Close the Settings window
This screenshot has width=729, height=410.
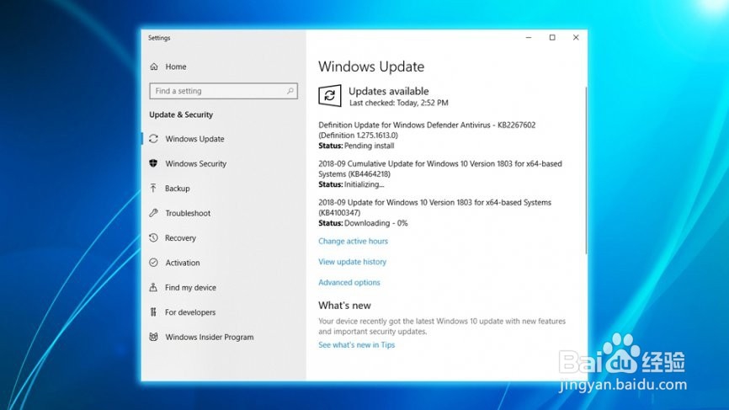pos(576,38)
